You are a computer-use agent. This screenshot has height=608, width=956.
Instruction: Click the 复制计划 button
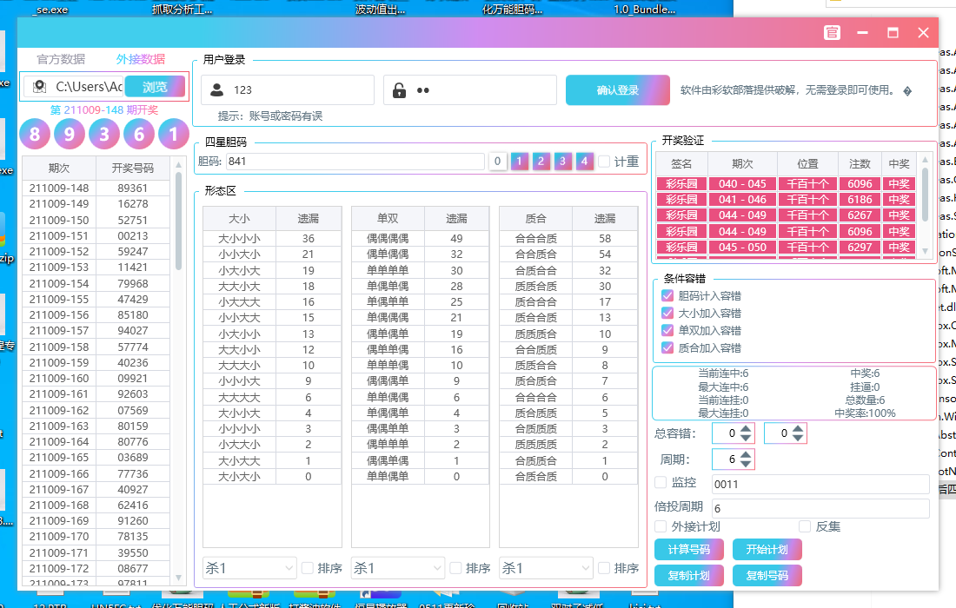click(x=689, y=576)
